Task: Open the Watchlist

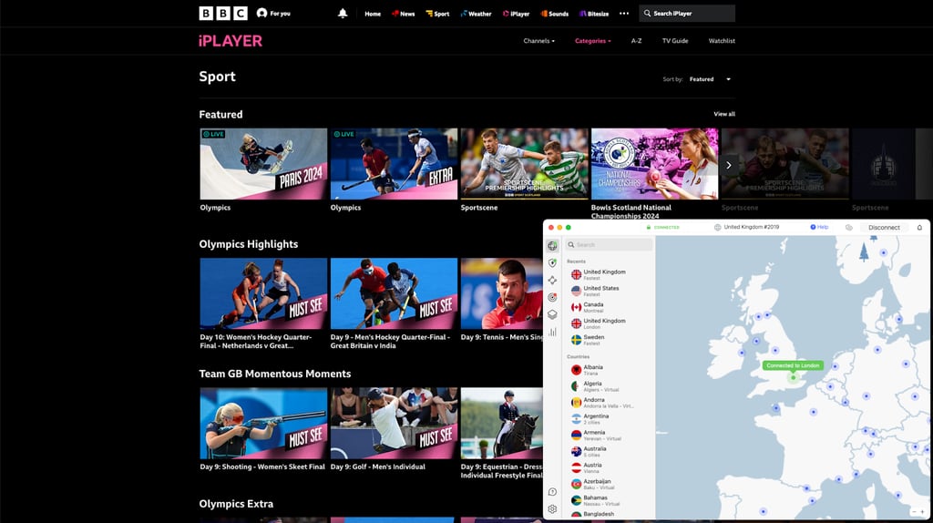Action: tap(722, 41)
